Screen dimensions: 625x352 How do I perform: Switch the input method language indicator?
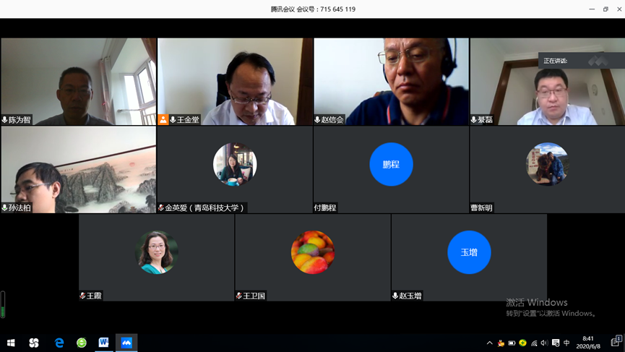click(566, 343)
